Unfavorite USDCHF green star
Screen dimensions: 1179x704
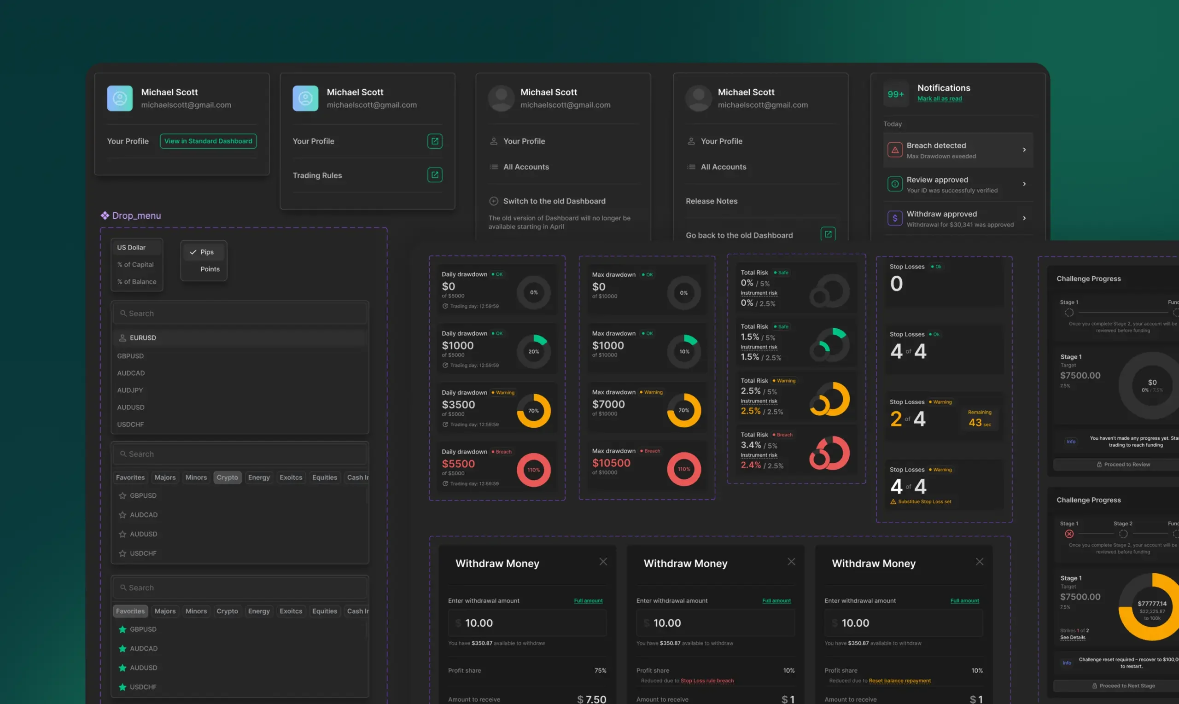pos(123,687)
